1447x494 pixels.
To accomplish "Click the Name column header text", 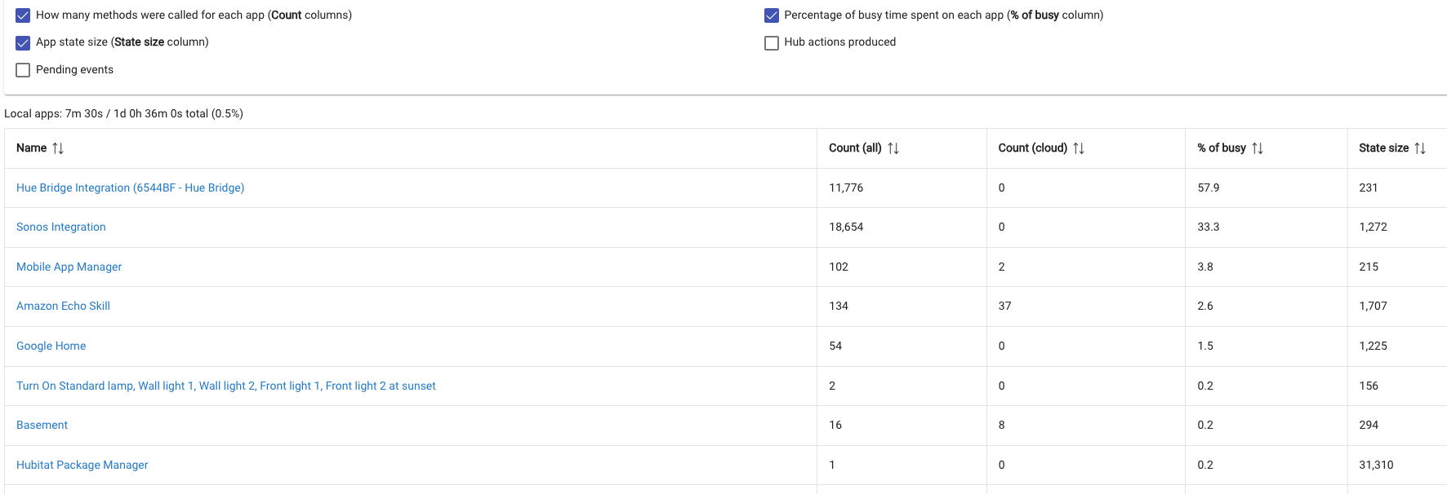I will (x=31, y=148).
